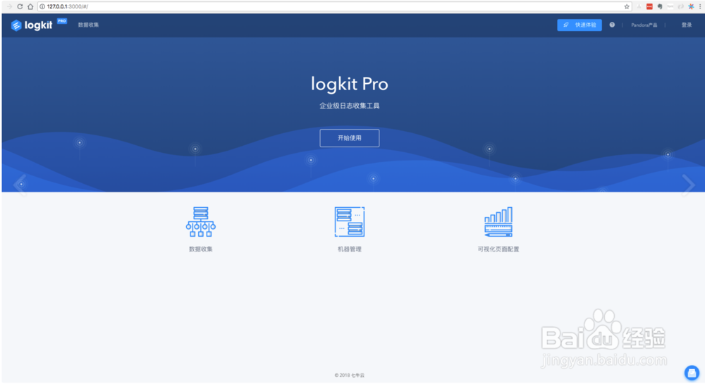
Task: Click the browser forward arrow
Action: (9, 6)
